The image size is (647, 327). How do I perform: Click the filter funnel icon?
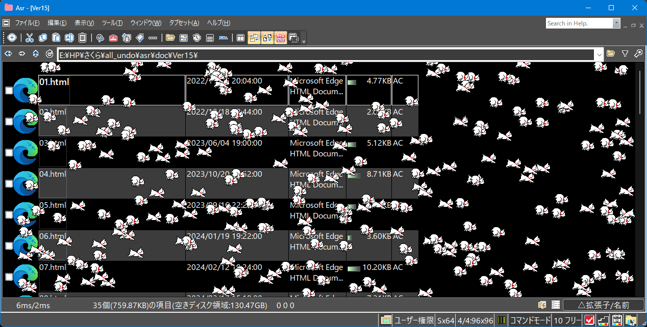(x=625, y=53)
